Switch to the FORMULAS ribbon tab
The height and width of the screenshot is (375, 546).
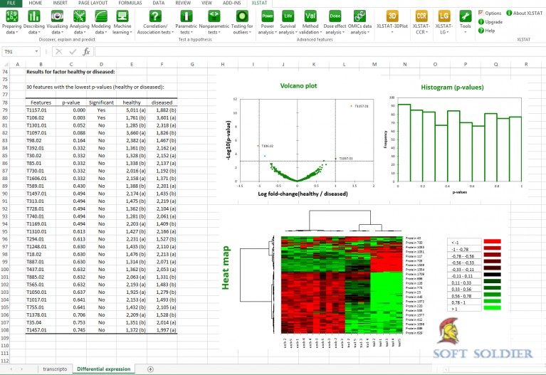(x=130, y=3)
